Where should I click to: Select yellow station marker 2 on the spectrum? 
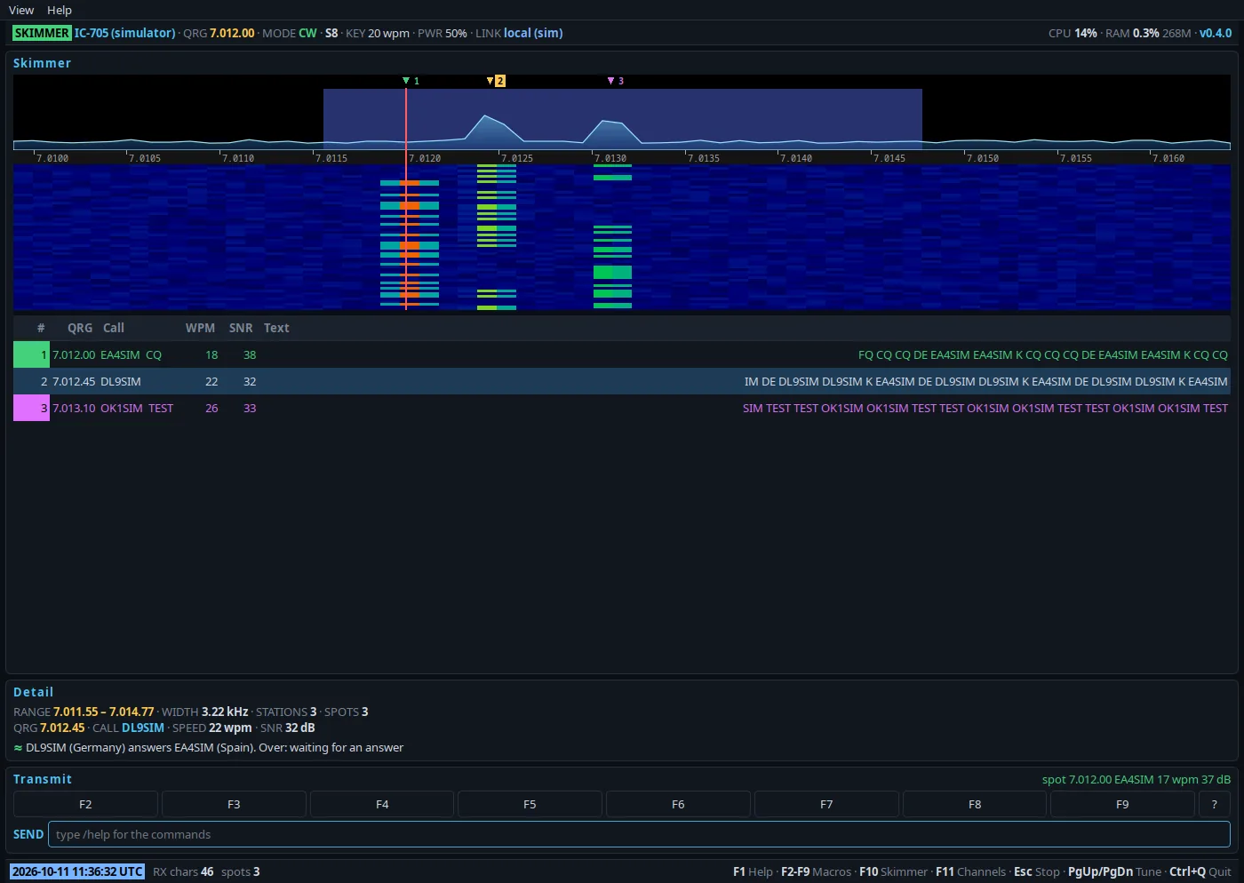(496, 81)
